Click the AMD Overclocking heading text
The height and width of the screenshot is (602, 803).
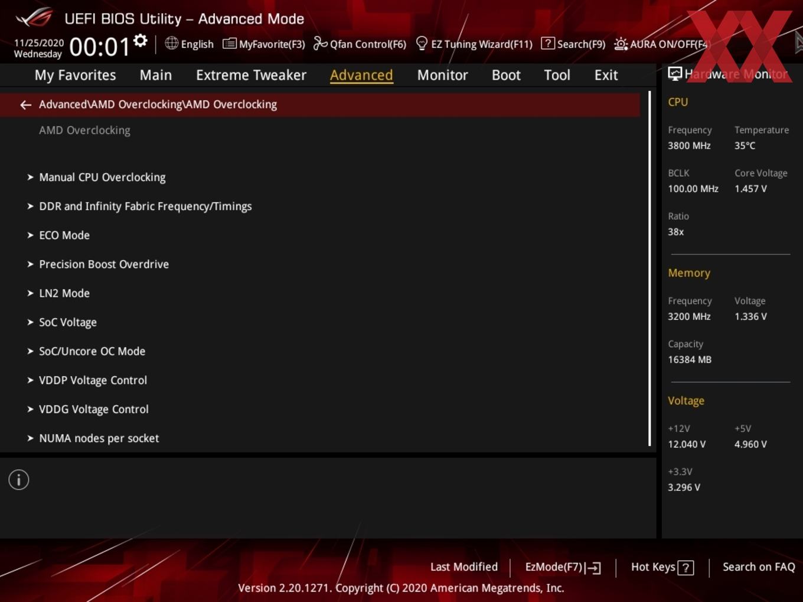point(84,130)
